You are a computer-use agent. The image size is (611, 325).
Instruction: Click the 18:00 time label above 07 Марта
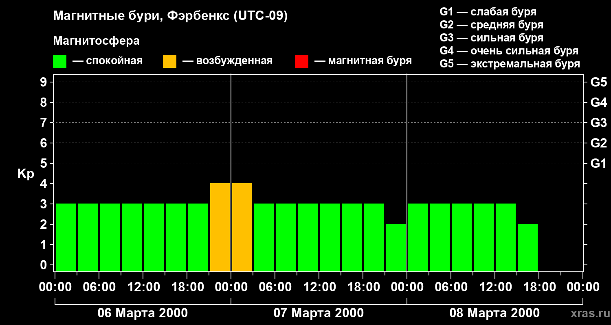[x=363, y=287]
